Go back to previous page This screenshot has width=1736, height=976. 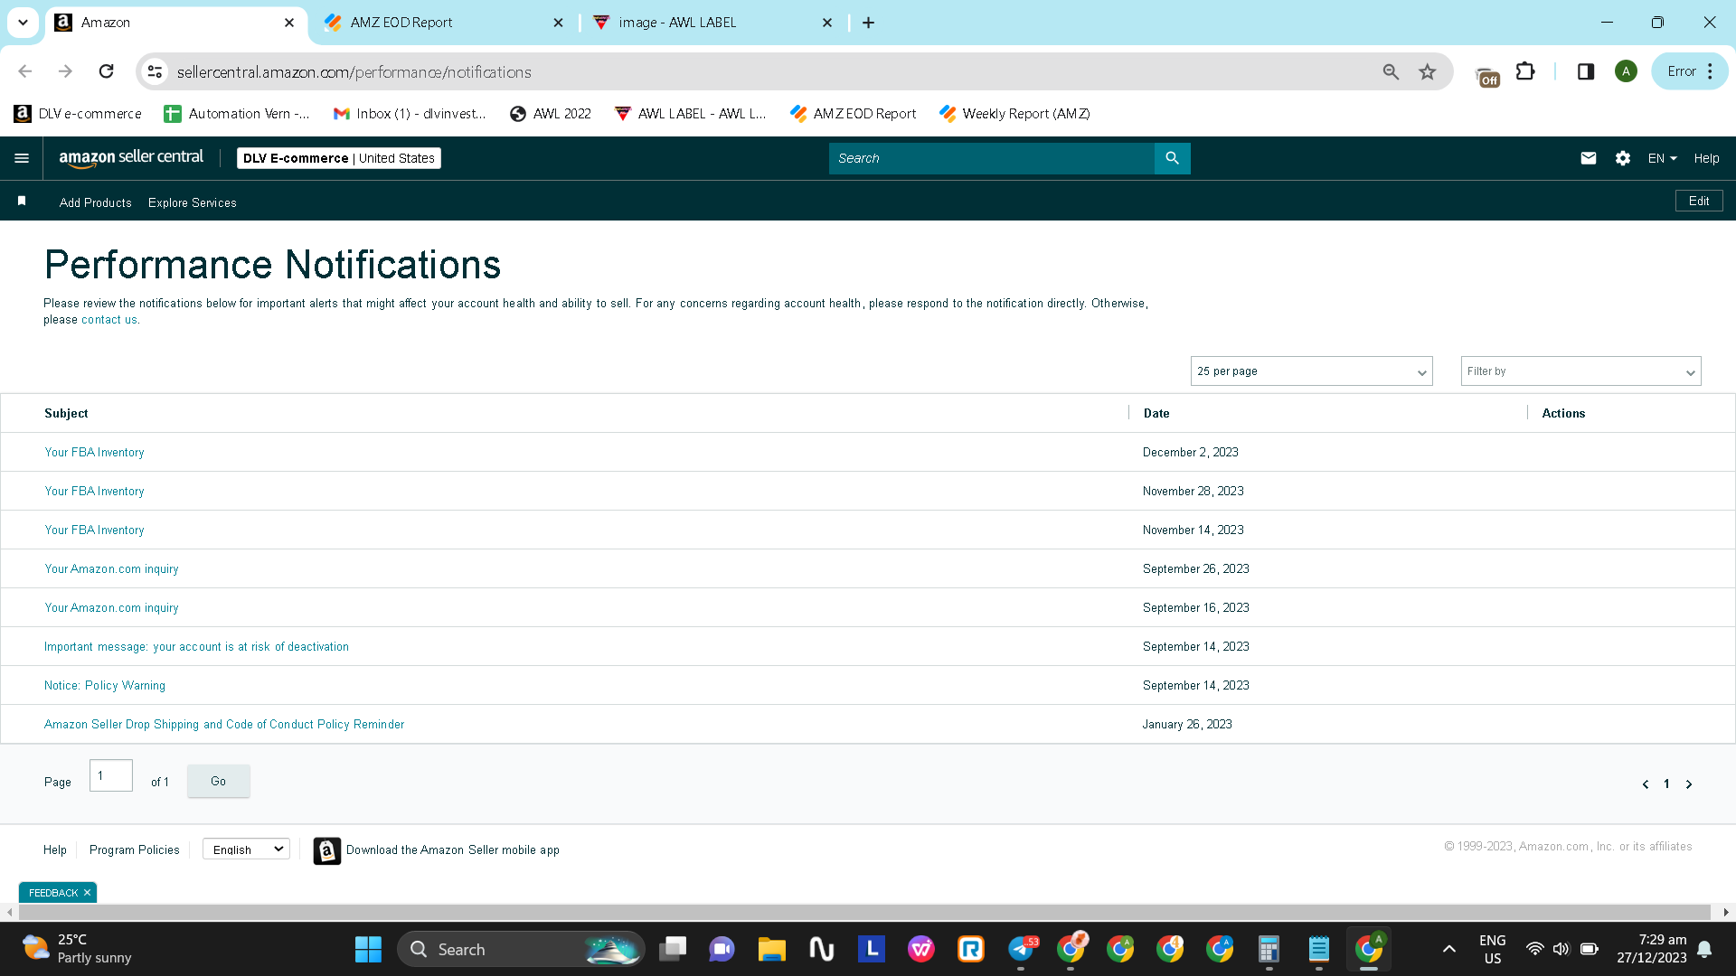click(25, 71)
